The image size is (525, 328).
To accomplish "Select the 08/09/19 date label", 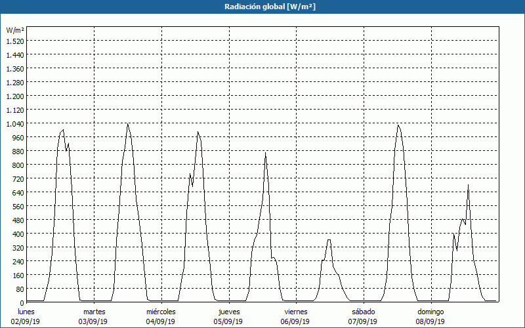I will pos(430,321).
